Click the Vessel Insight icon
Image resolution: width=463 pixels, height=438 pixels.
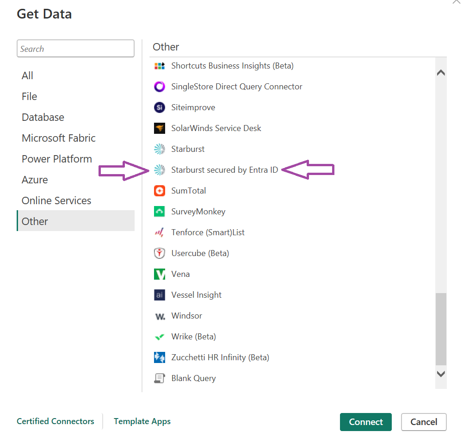(160, 295)
